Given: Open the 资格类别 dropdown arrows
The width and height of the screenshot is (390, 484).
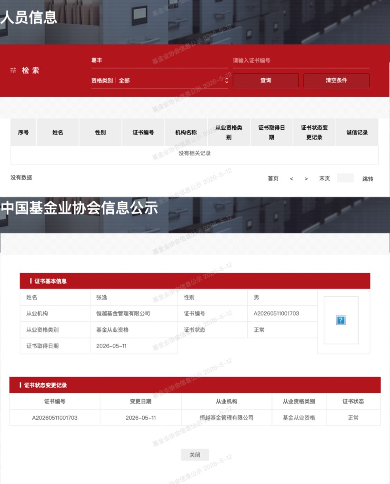Looking at the screenshot, I should tap(227, 80).
